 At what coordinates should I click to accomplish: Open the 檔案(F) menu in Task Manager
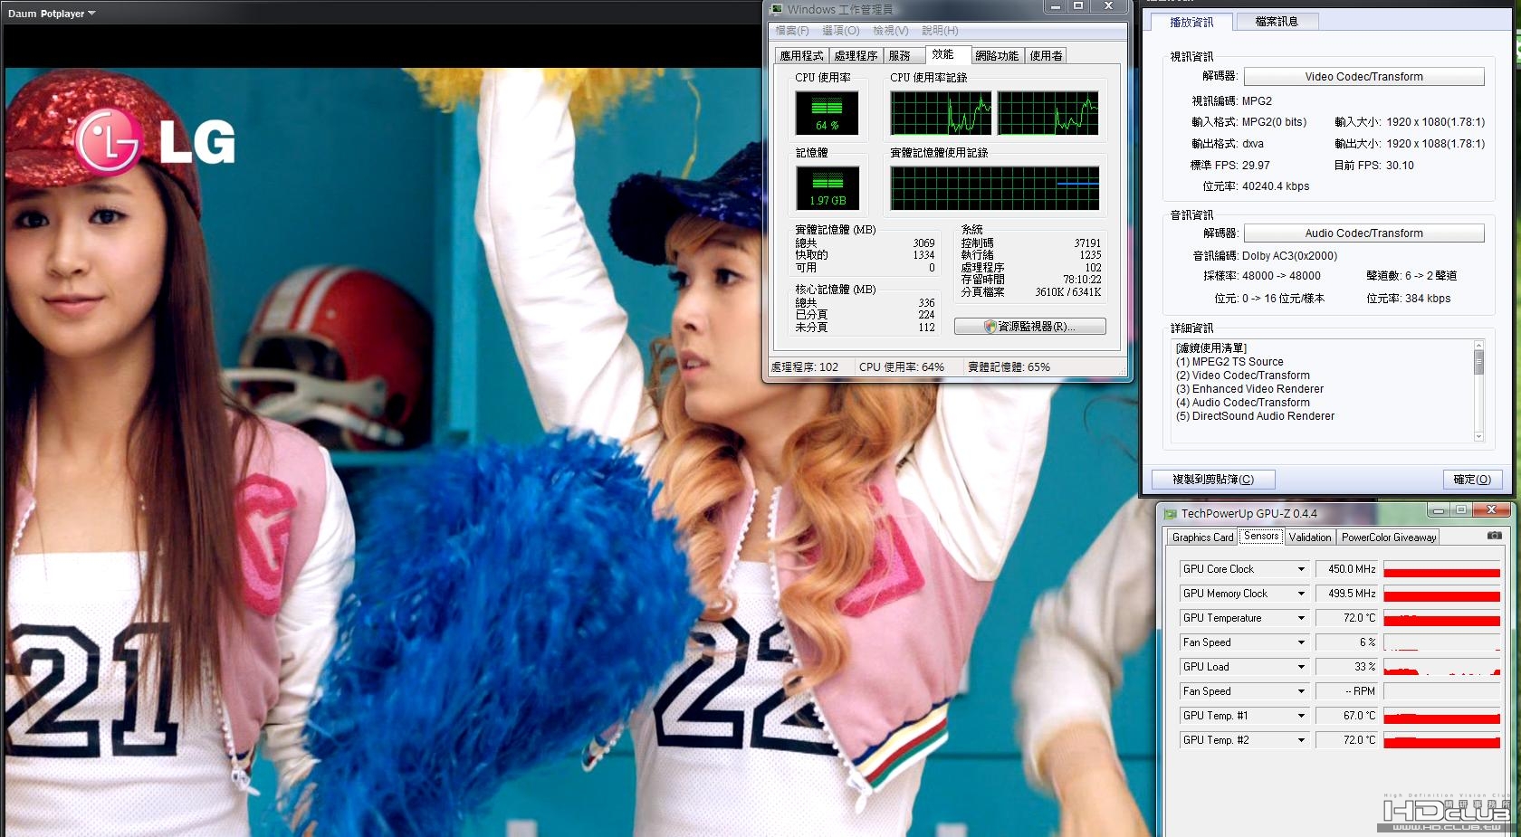tap(792, 31)
